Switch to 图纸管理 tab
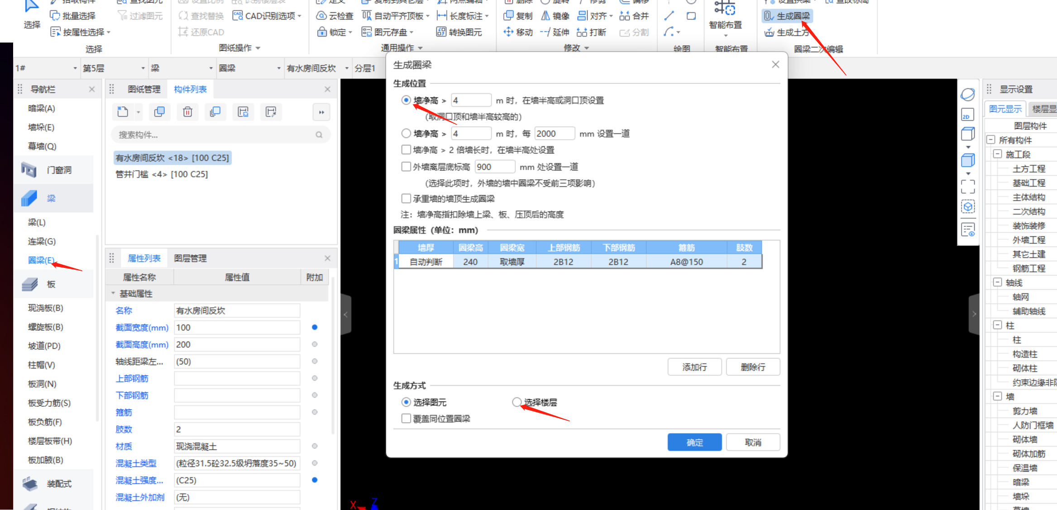 point(144,90)
